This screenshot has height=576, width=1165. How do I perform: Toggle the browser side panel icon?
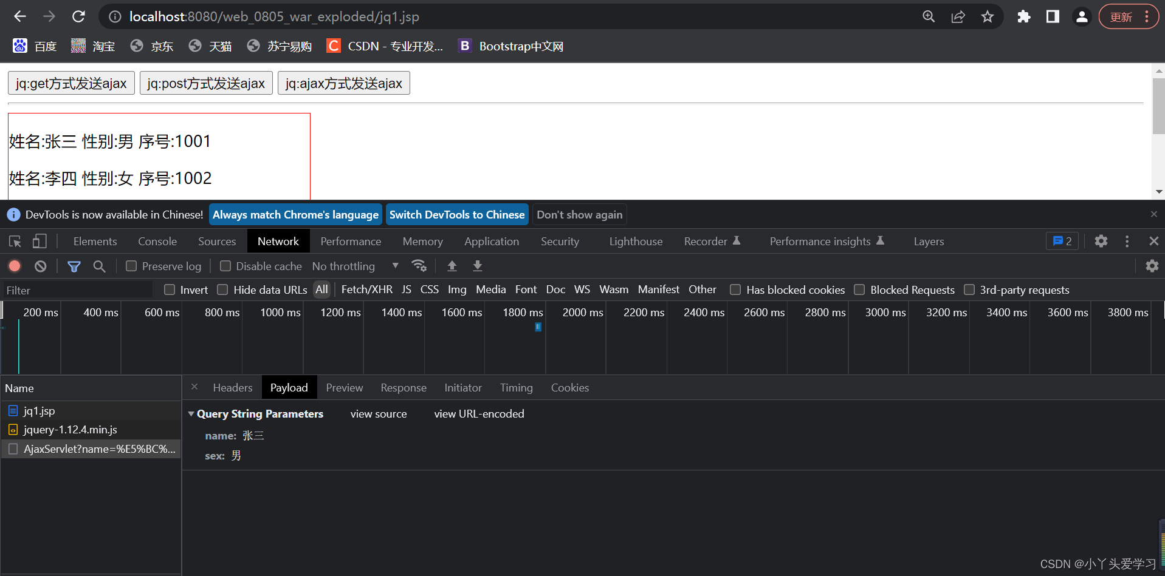[x=1053, y=16]
